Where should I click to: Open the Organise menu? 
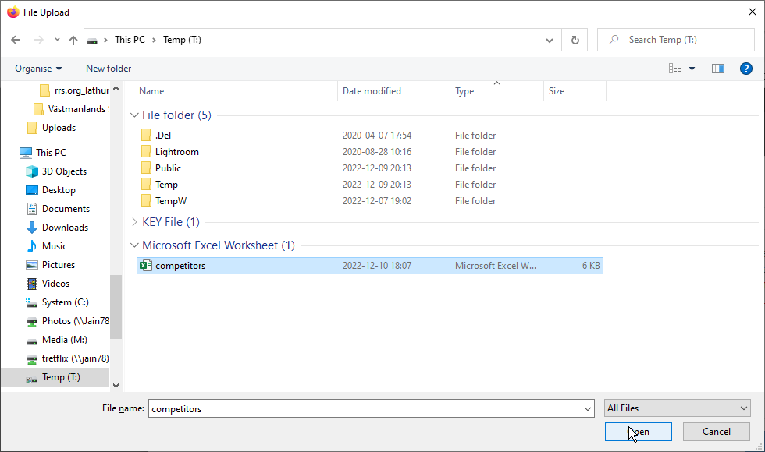point(38,69)
